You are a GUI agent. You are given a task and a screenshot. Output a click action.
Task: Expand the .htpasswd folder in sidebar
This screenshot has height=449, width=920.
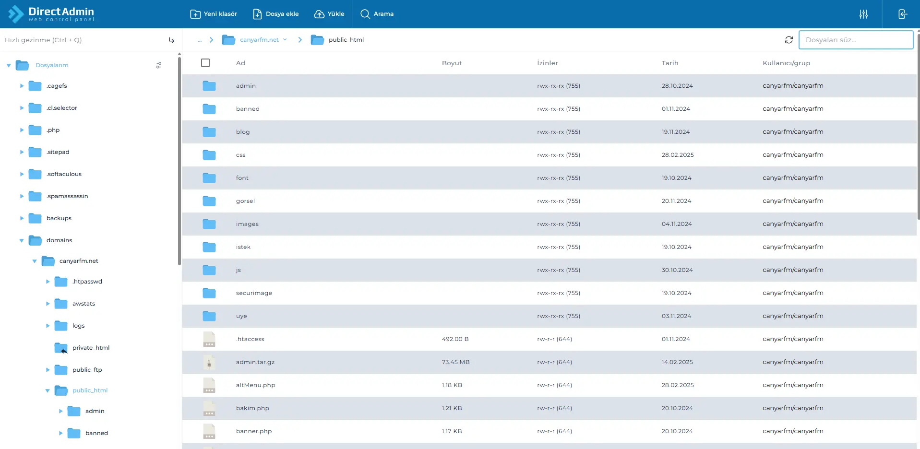(48, 282)
